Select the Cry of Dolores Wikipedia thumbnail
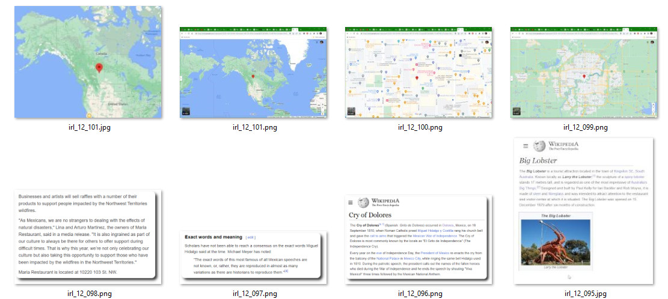668x299 pixels. pyautogui.click(x=418, y=240)
